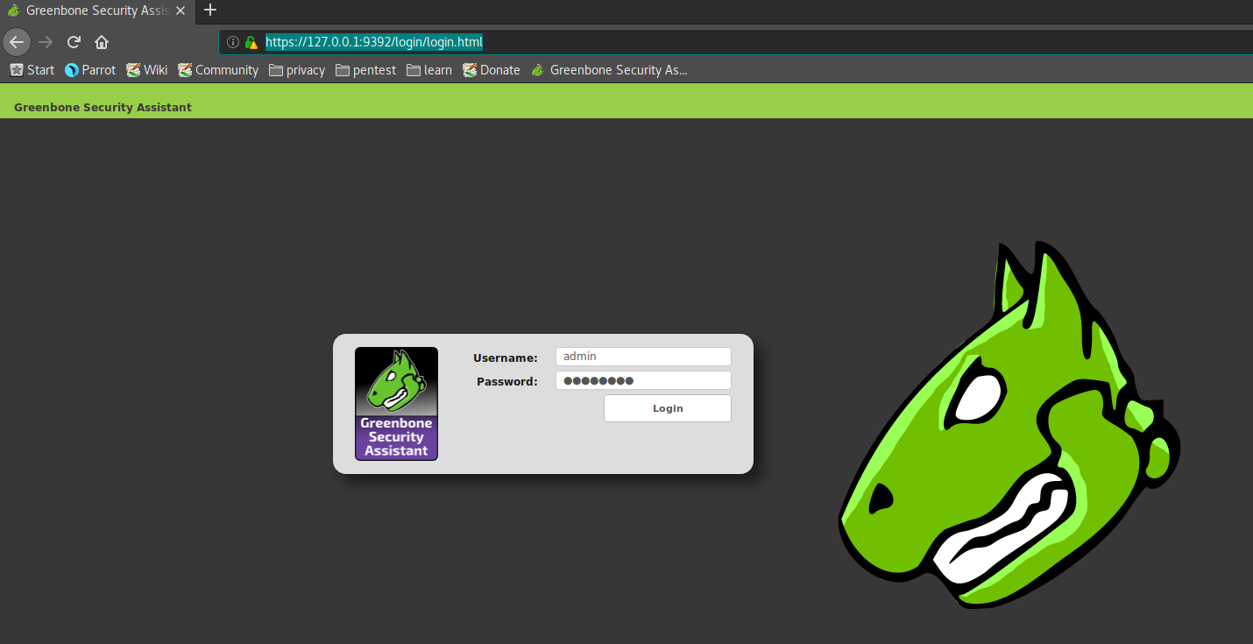1253x644 pixels.
Task: Expand the pentest bookmarks folder
Action: point(366,70)
